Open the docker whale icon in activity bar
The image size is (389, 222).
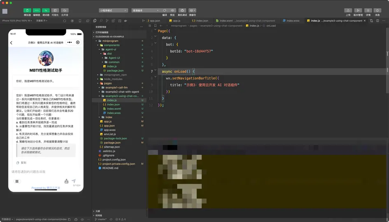pos(126,21)
